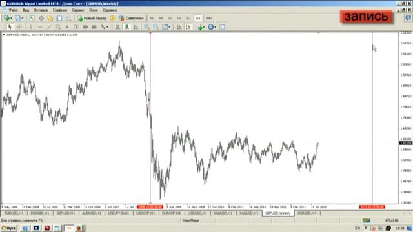Open the Windows Пуск start button

(9, 228)
